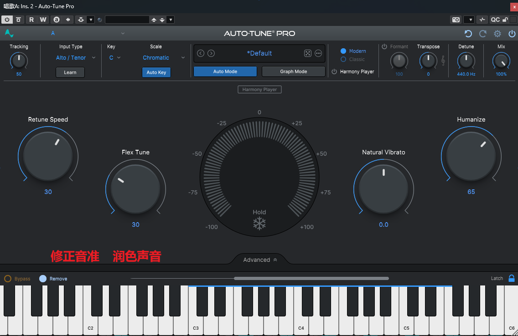Go to next preset arrow
Image resolution: width=518 pixels, height=336 pixels.
click(211, 53)
